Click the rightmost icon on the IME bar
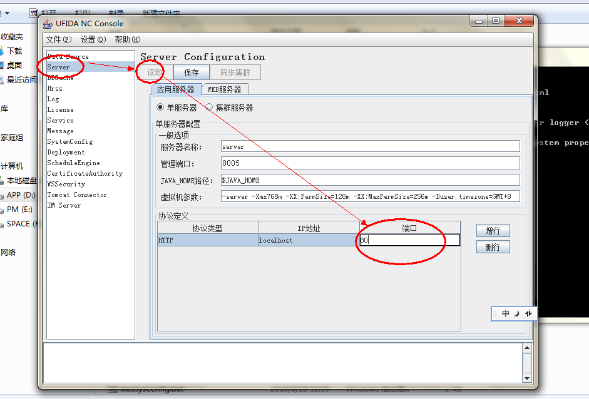This screenshot has width=589, height=399. (528, 313)
